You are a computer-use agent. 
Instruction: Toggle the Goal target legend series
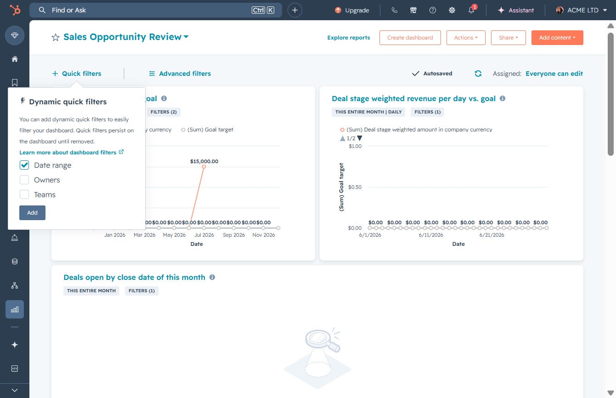click(207, 130)
